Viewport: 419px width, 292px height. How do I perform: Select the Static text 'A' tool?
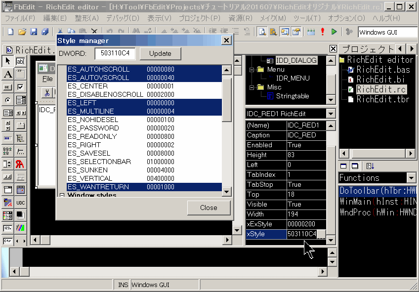(x=8, y=74)
